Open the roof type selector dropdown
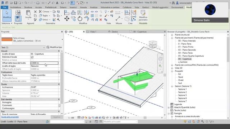Screen dimensions: 230x129 [62, 39]
